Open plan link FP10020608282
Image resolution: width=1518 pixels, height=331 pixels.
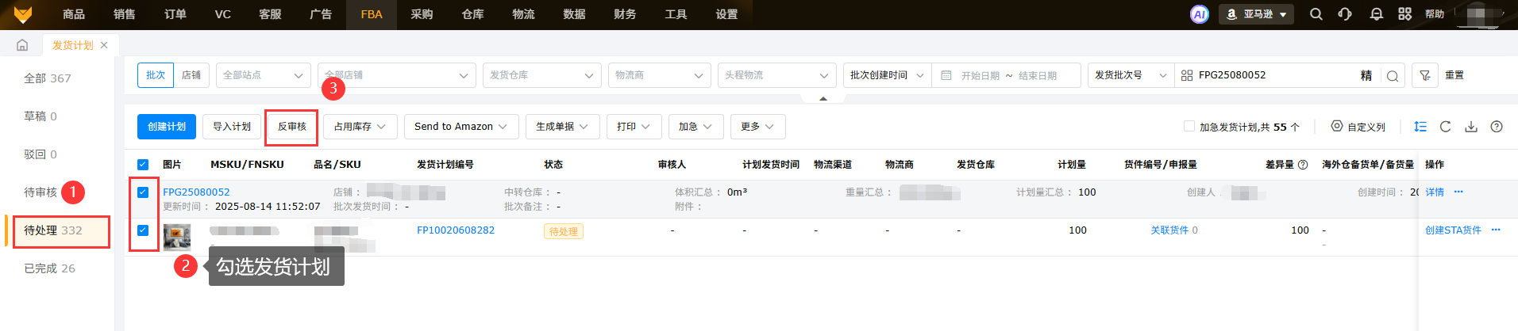tap(456, 230)
